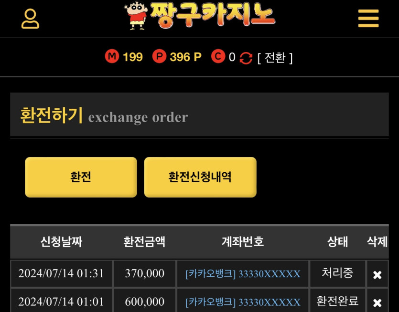Delete the 370,000 exchange request row
Screen dimensions: 399x312
tap(377, 275)
